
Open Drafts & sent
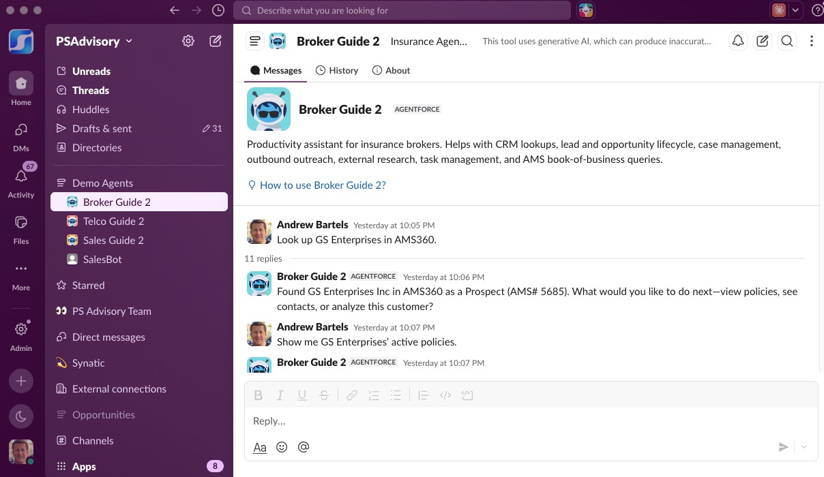point(139,128)
